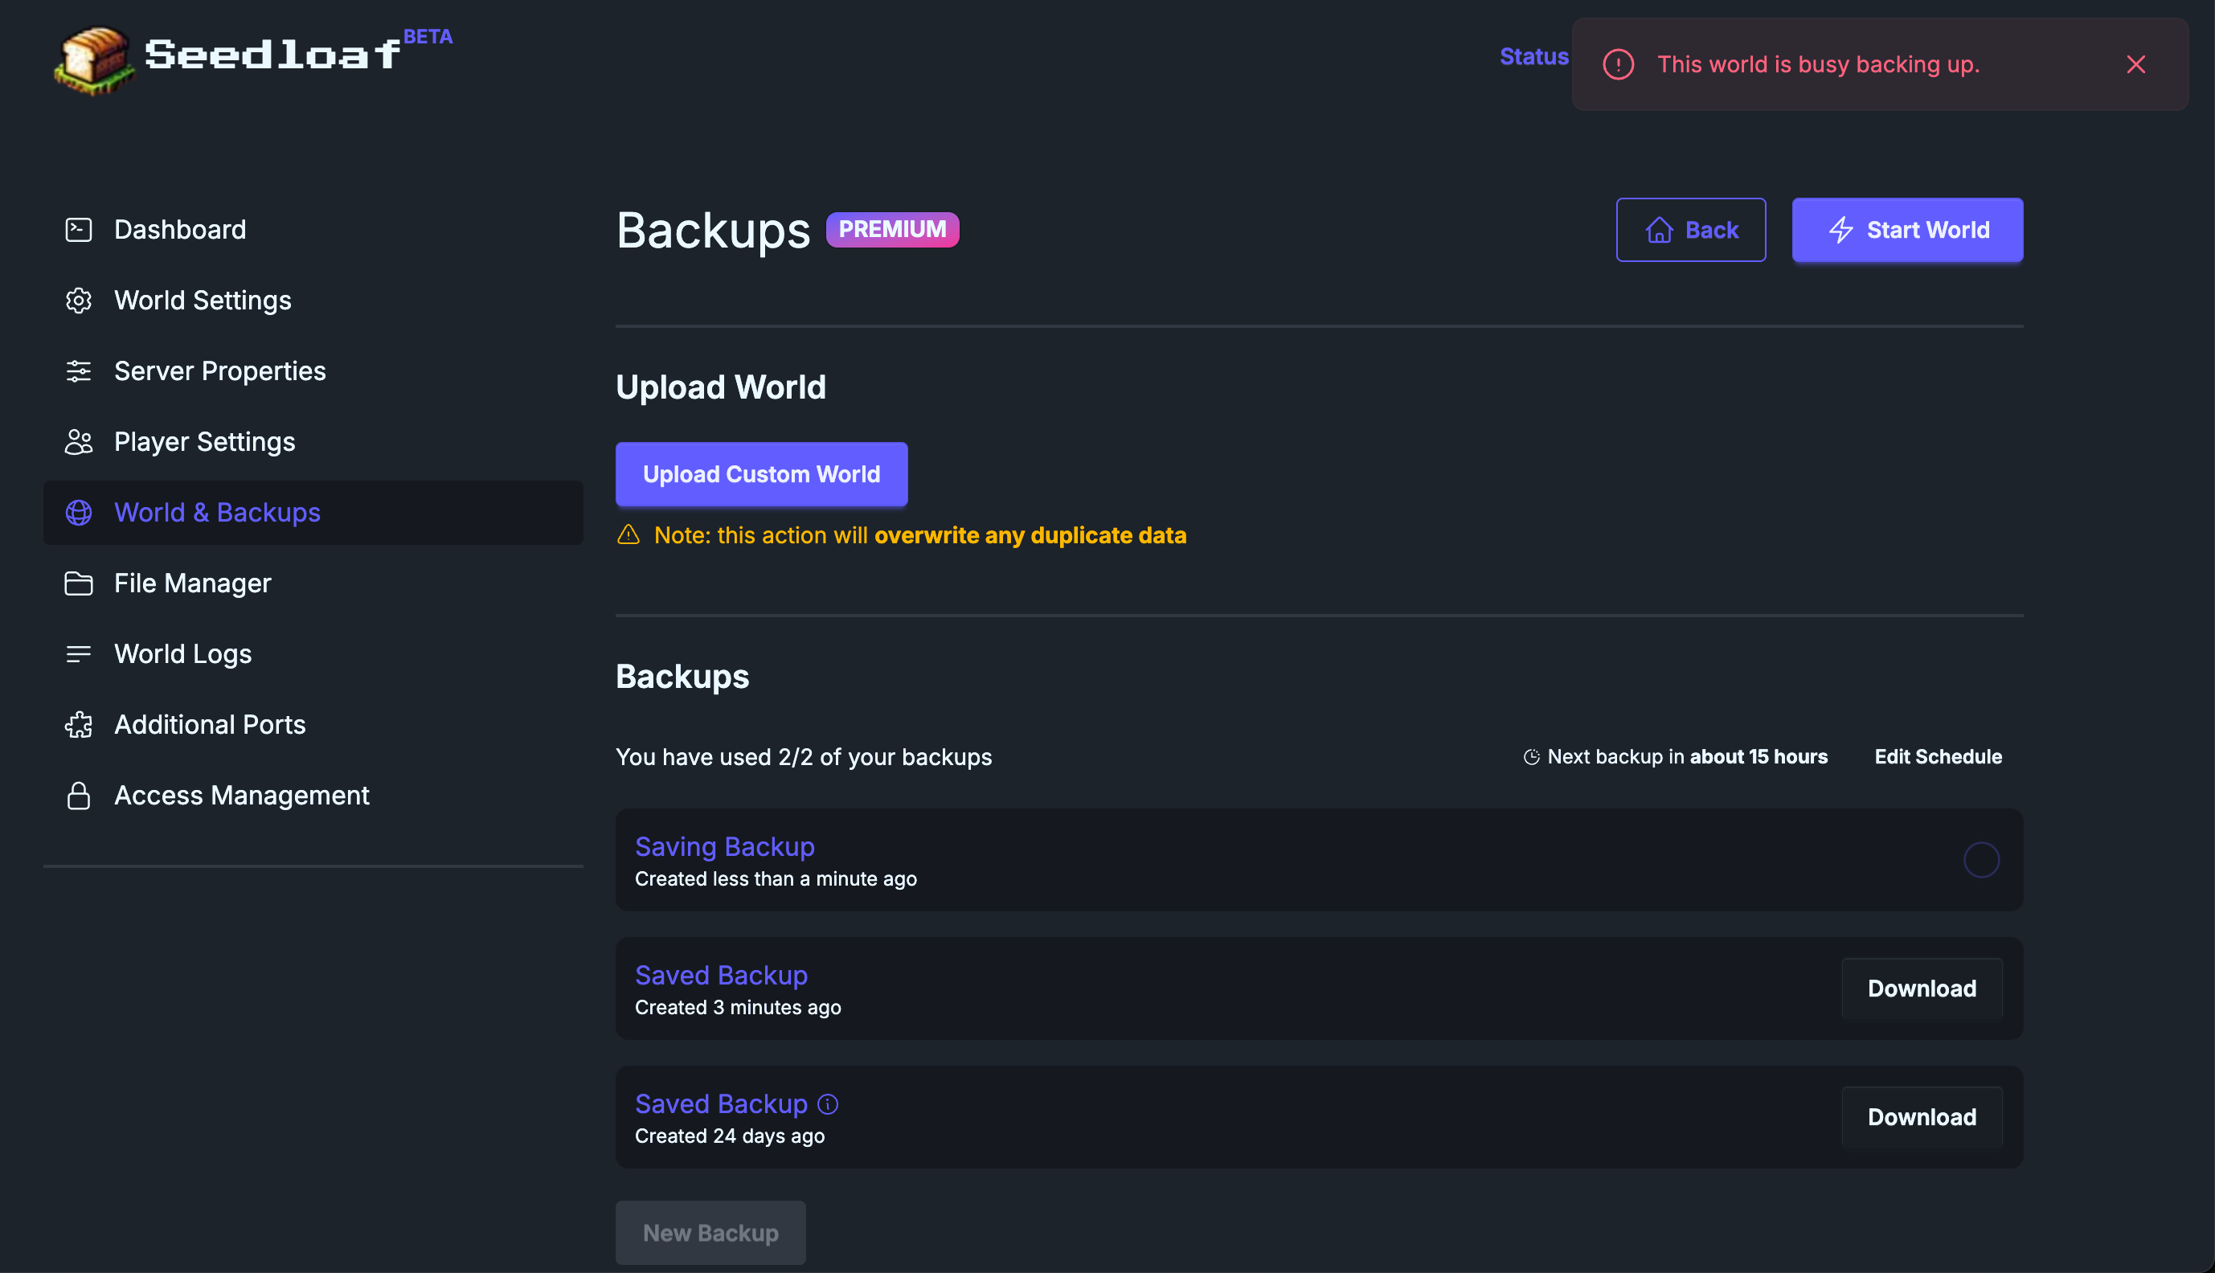Click the New Backup button
The image size is (2215, 1273).
click(x=710, y=1234)
